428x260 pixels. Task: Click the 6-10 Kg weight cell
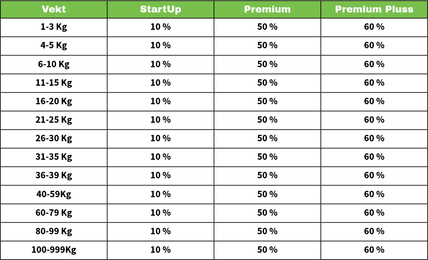coord(54,64)
